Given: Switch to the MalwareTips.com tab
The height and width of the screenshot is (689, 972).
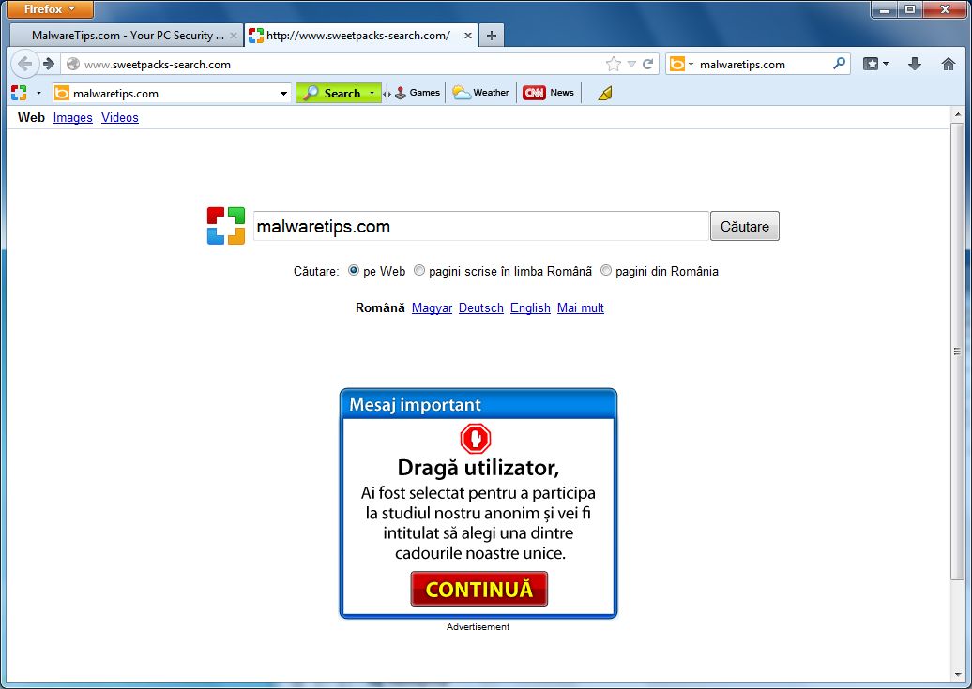Looking at the screenshot, I should (127, 36).
